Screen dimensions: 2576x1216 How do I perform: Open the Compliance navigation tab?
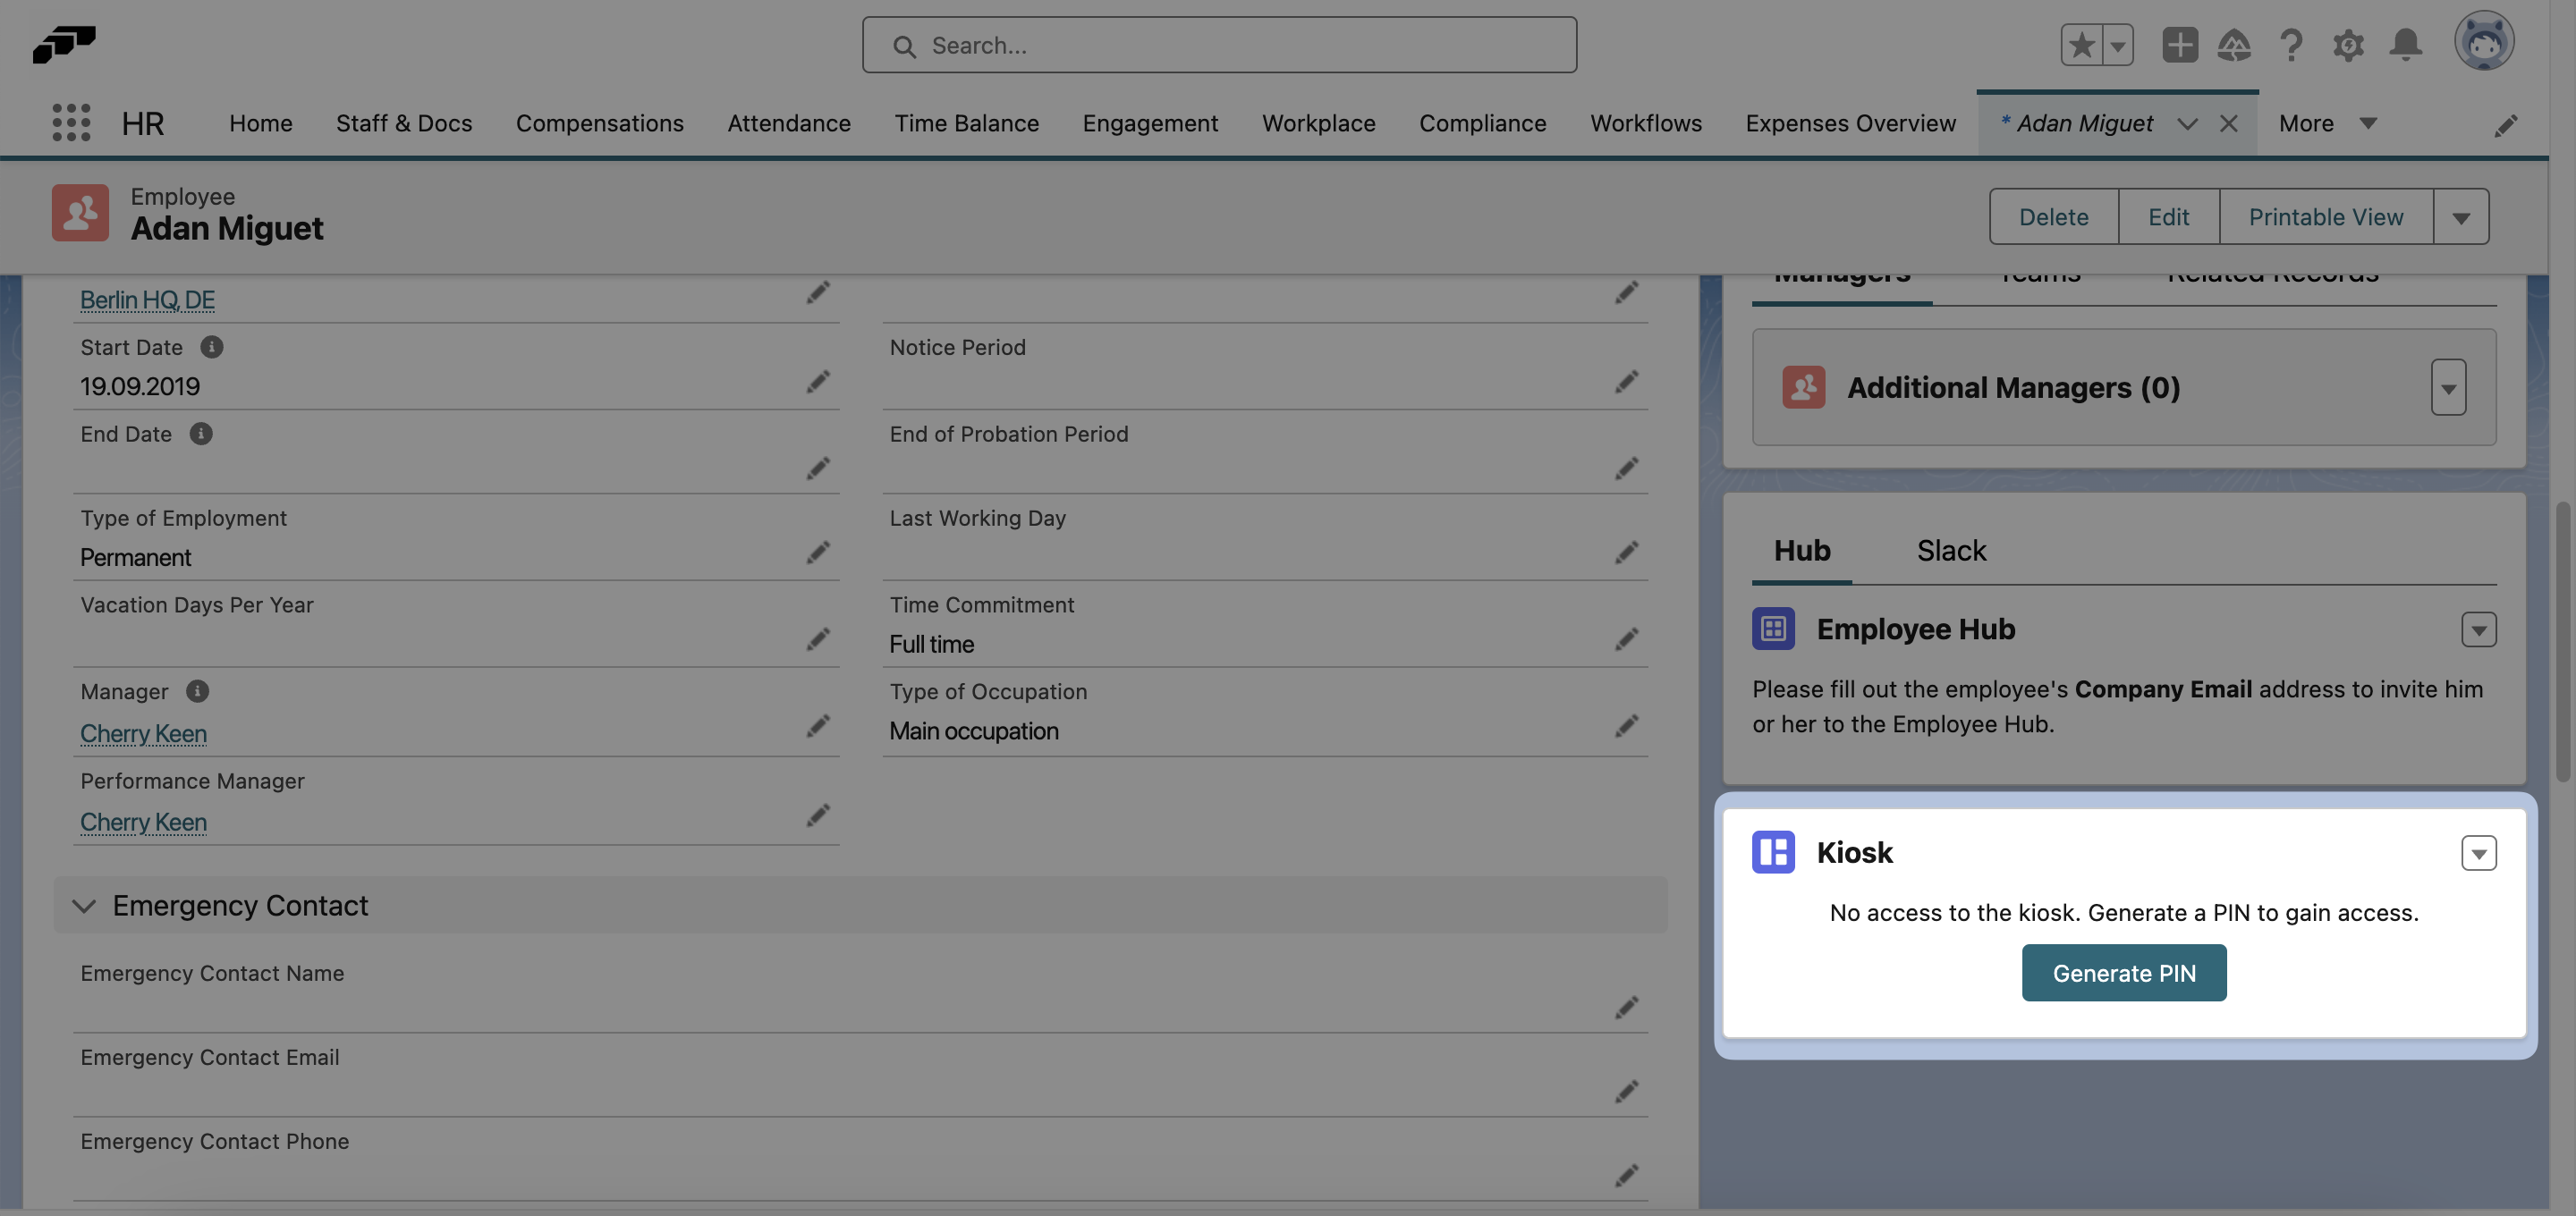1483,123
